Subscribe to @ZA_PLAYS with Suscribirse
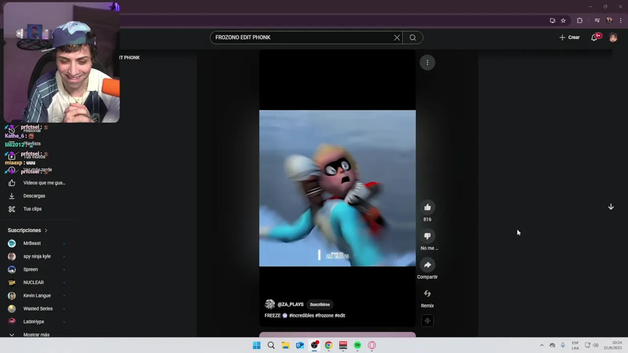The width and height of the screenshot is (628, 353). point(320,304)
